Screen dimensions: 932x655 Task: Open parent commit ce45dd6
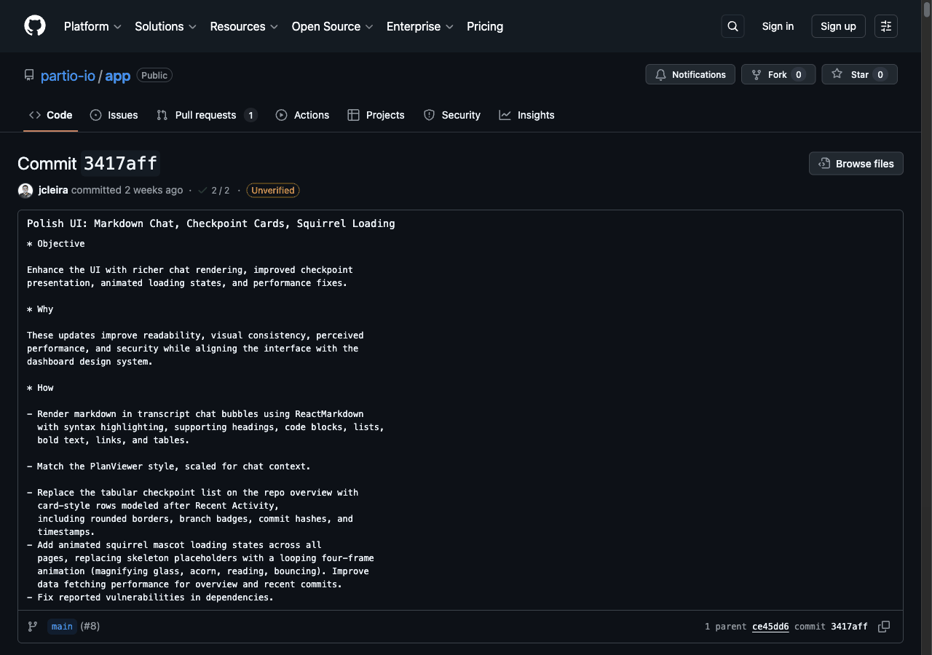(x=770, y=627)
